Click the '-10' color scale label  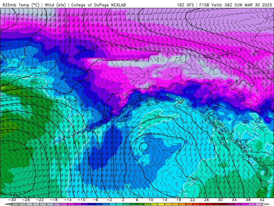pyautogui.click(x=81, y=200)
